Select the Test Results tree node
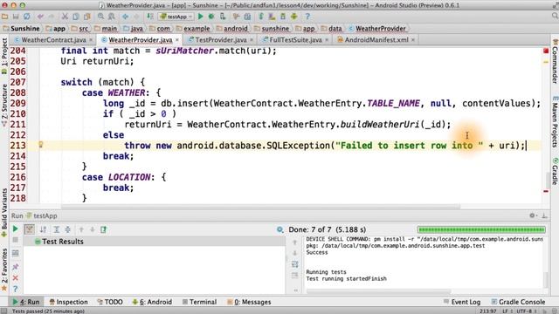The height and width of the screenshot is (314, 559). (154, 242)
